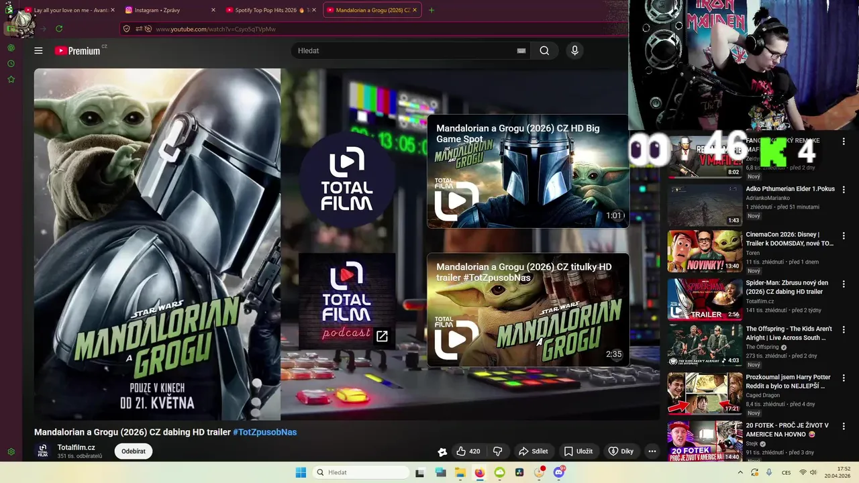The width and height of the screenshot is (859, 483).
Task: Open options menu for the Mafia remake video
Action: click(844, 142)
